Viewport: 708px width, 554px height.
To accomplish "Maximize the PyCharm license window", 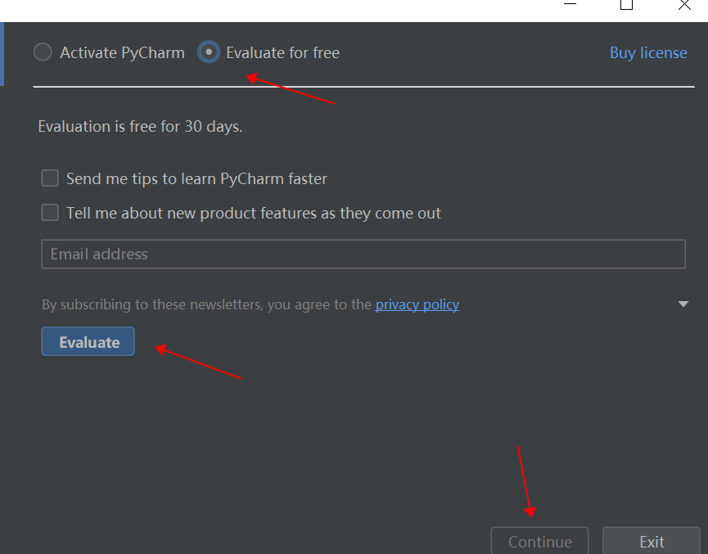I will [x=626, y=5].
